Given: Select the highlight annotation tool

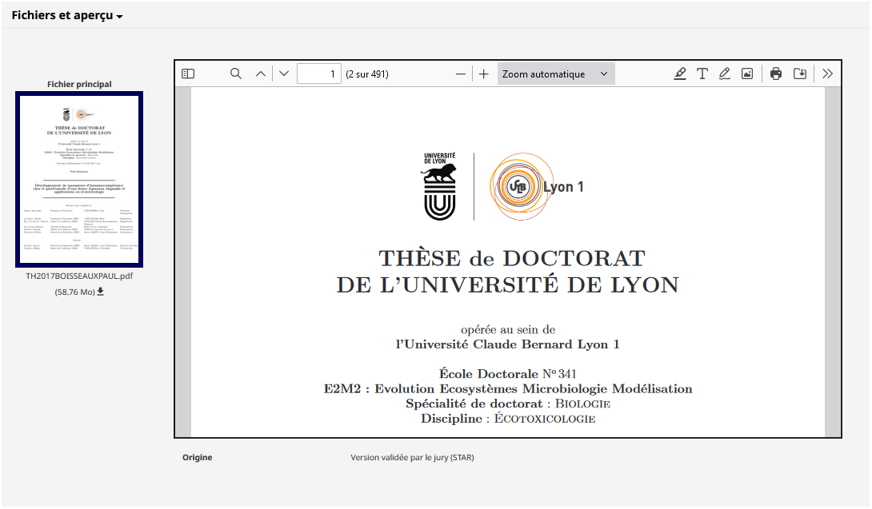Looking at the screenshot, I should [x=679, y=74].
